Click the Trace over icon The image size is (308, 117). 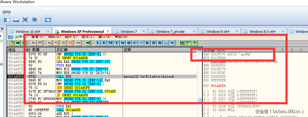pyautogui.click(x=70, y=43)
